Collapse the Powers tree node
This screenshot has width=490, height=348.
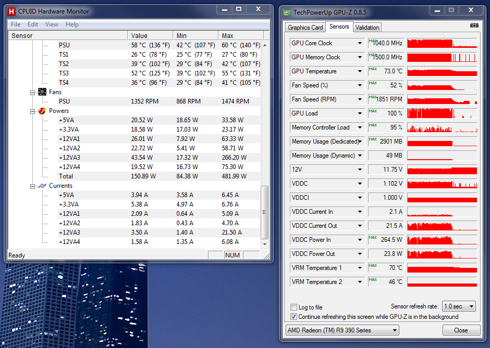coord(32,111)
